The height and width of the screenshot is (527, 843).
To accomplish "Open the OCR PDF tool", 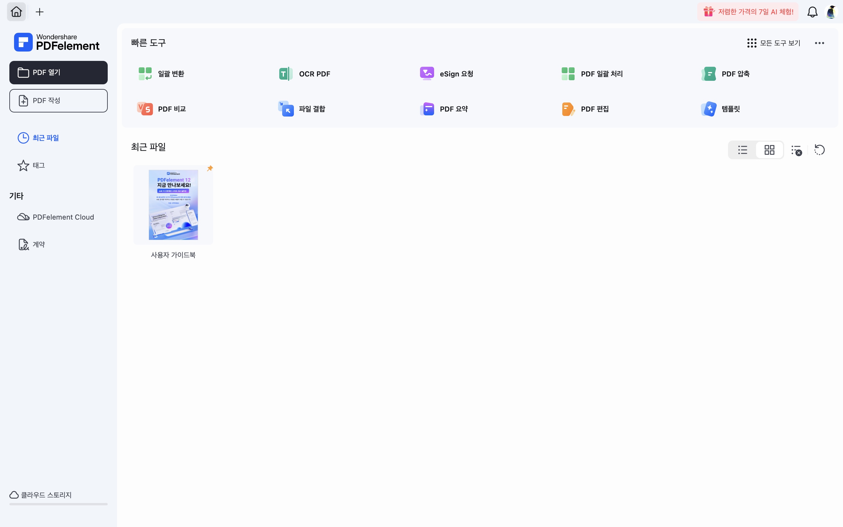I will pos(314,73).
